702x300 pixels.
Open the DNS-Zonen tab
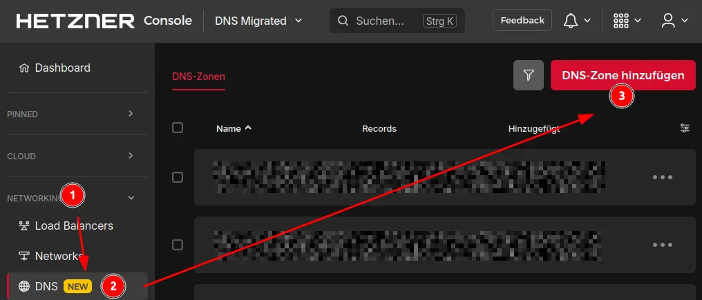(x=199, y=77)
